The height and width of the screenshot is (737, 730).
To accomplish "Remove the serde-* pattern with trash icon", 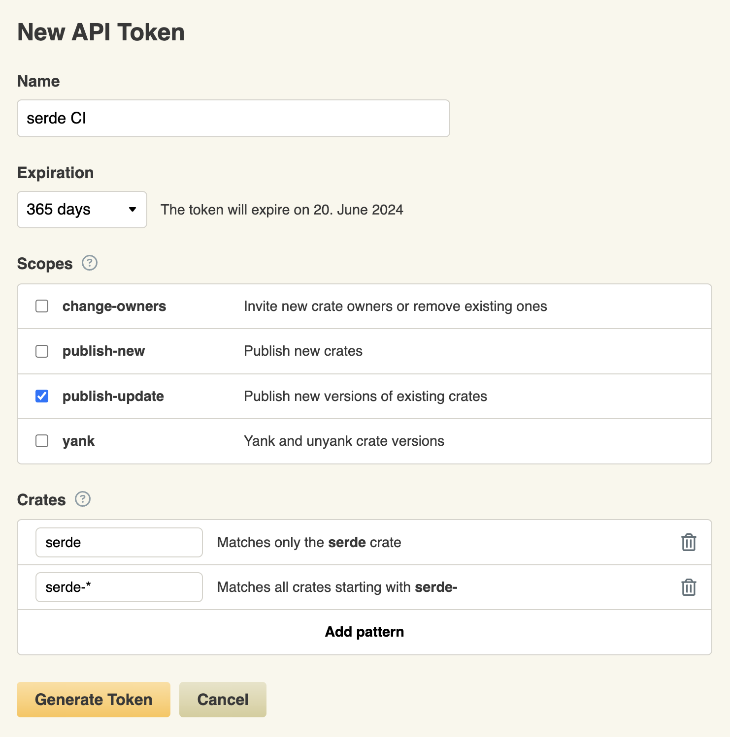I will coord(688,587).
